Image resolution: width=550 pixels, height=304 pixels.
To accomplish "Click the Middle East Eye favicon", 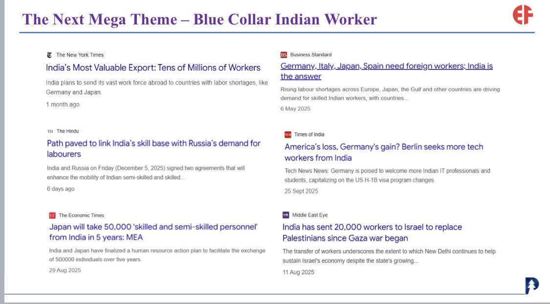I will [x=286, y=215].
